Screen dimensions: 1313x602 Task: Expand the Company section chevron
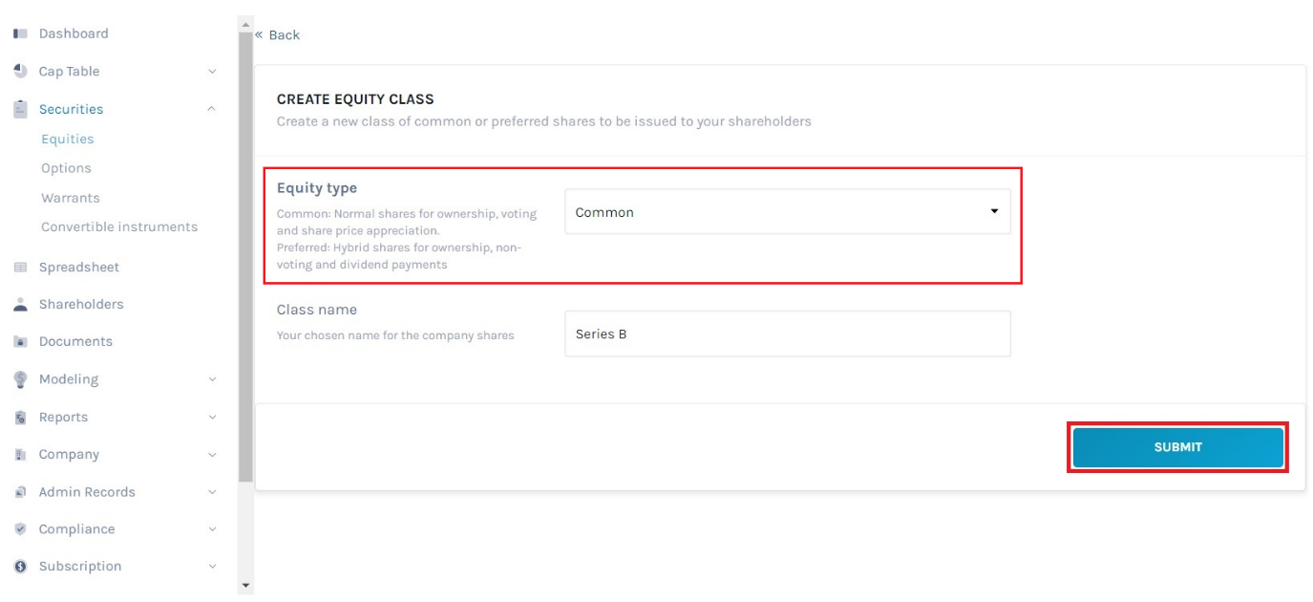coord(212,455)
